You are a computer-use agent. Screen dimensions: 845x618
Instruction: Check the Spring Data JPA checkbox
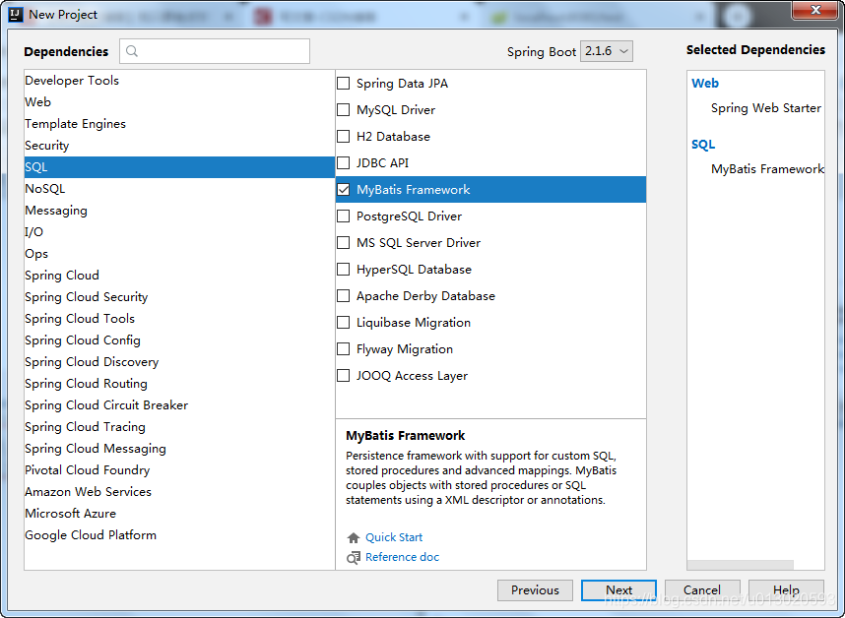click(344, 84)
